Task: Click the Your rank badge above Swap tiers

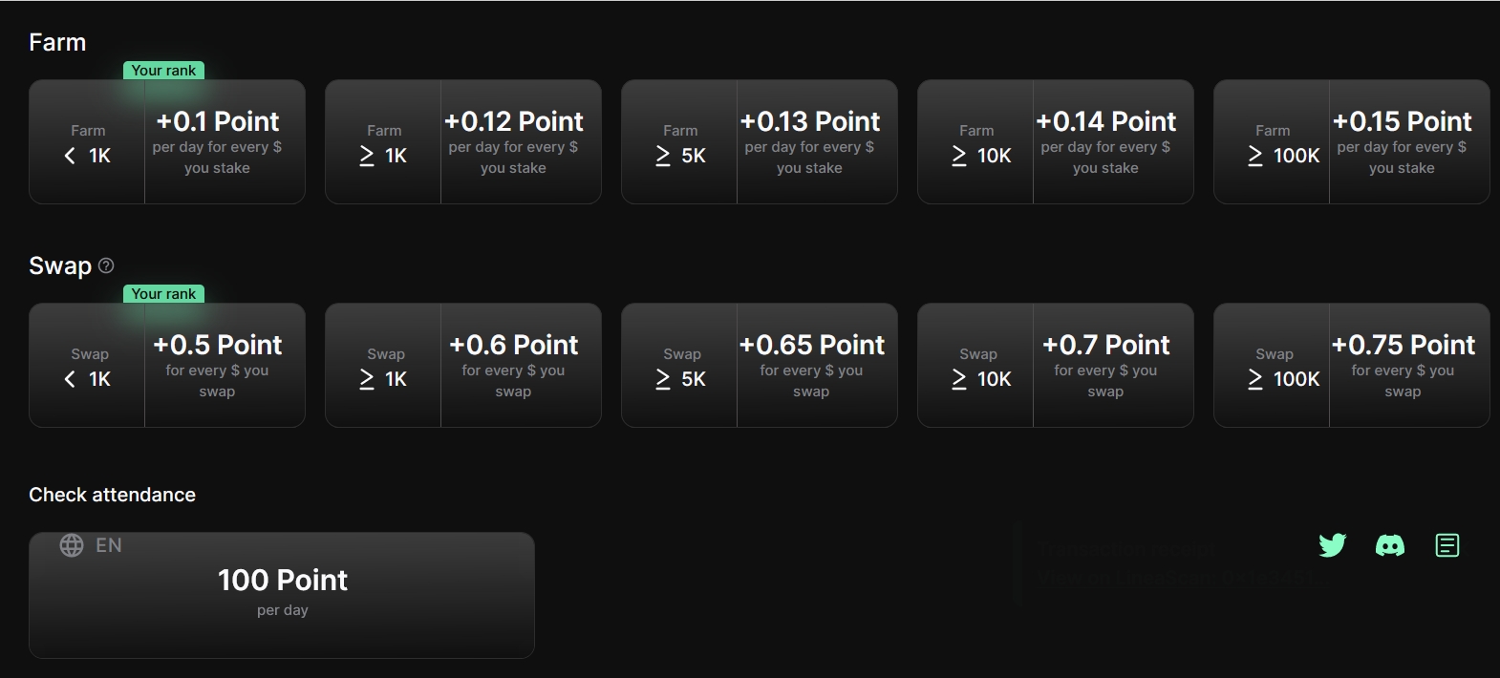Action: tap(163, 294)
